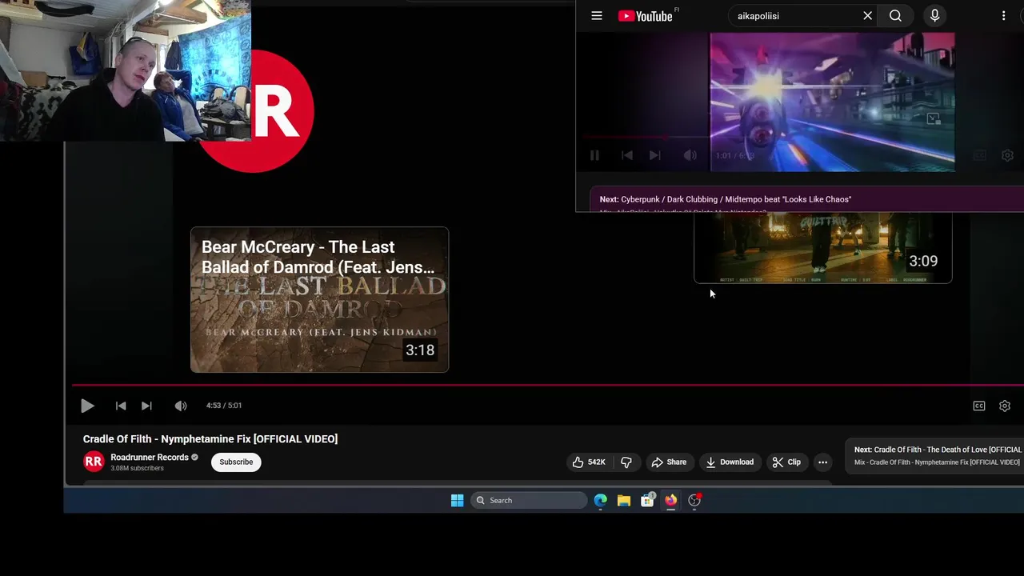The image size is (1024, 576).
Task: Open YouTube hamburger guide menu
Action: coord(596,15)
